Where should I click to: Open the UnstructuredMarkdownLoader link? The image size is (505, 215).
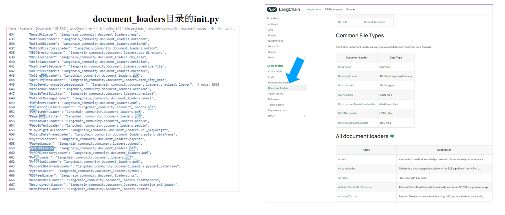(357, 104)
